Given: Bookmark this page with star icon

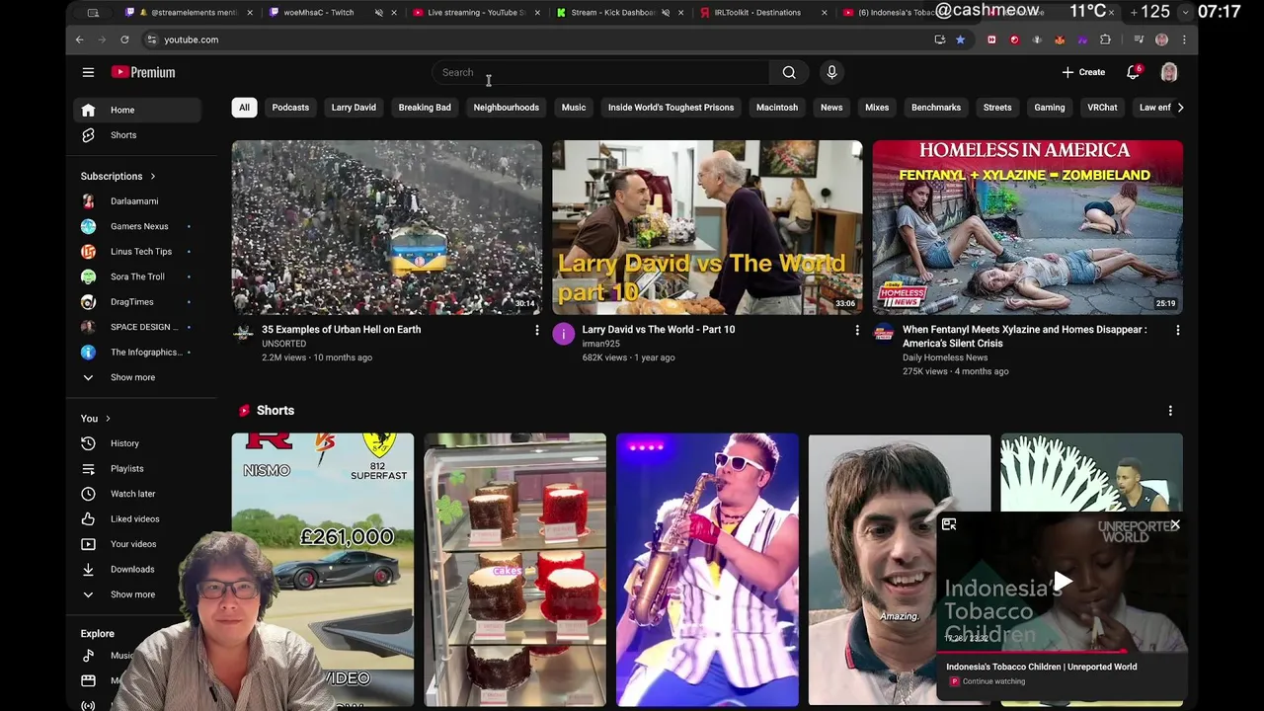Looking at the screenshot, I should coord(960,39).
